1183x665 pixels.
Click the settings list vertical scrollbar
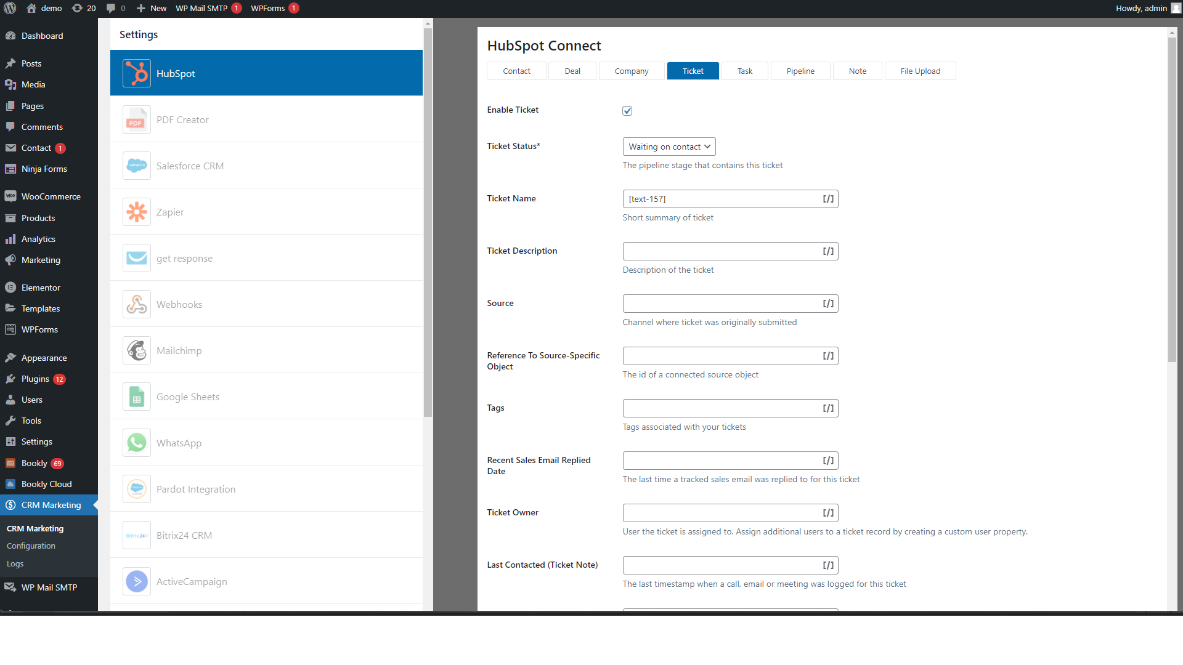[x=428, y=222]
